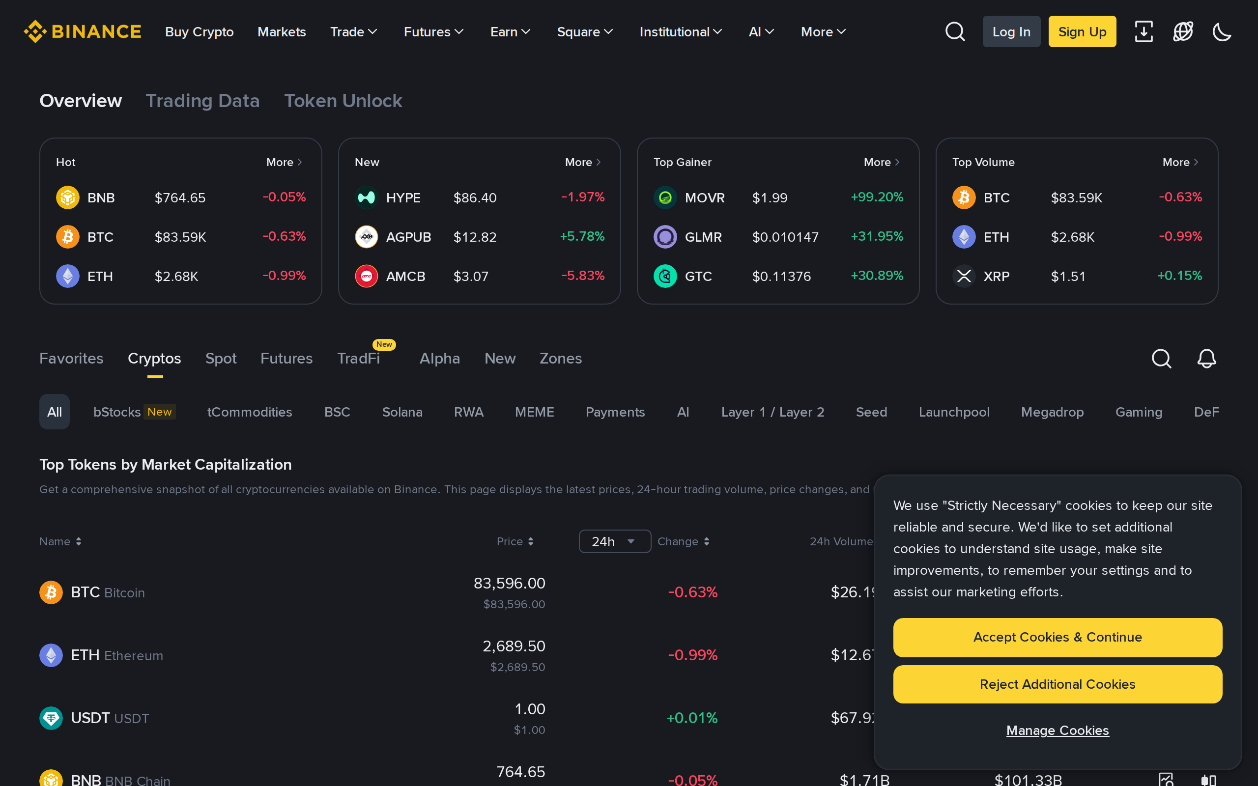
Task: Expand the AI header menu
Action: [762, 32]
